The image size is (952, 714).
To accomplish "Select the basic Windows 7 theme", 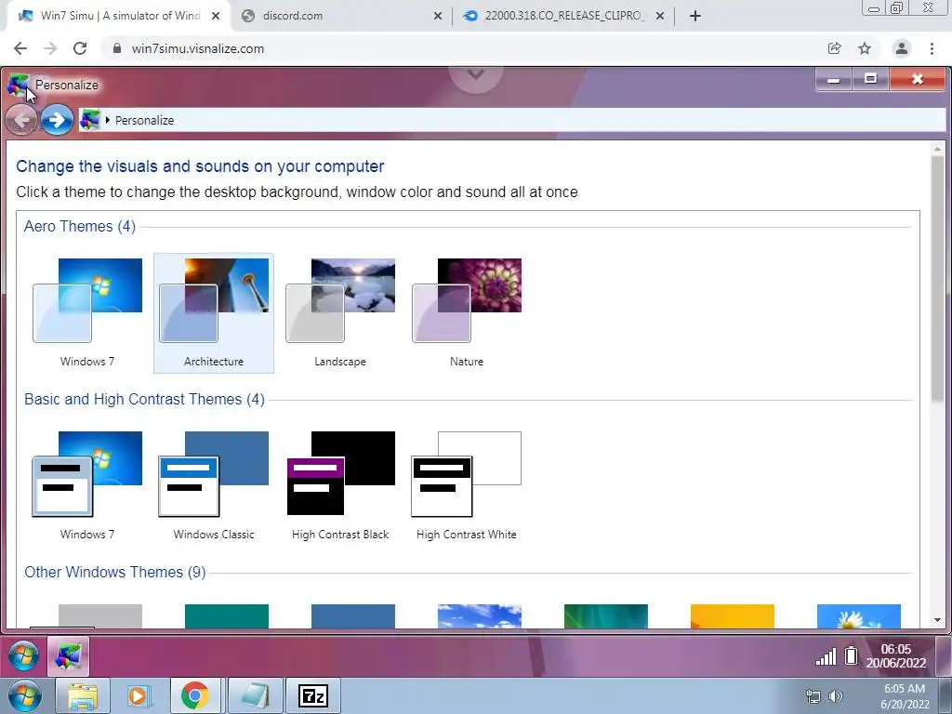I will [x=87, y=485].
